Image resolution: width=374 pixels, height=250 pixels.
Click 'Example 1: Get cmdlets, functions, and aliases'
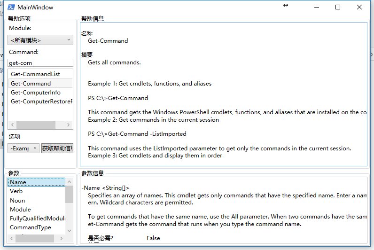[149, 84]
